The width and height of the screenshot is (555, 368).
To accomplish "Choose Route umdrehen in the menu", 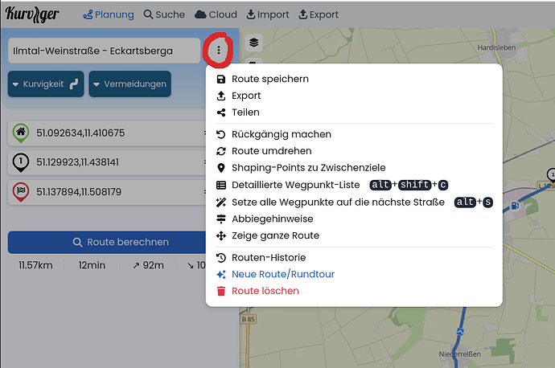I will click(x=271, y=151).
